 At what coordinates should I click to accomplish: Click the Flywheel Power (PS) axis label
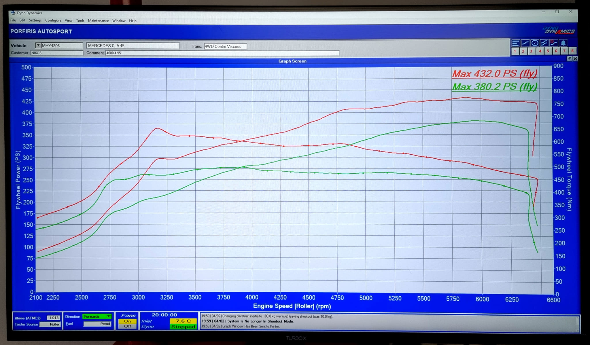point(18,180)
